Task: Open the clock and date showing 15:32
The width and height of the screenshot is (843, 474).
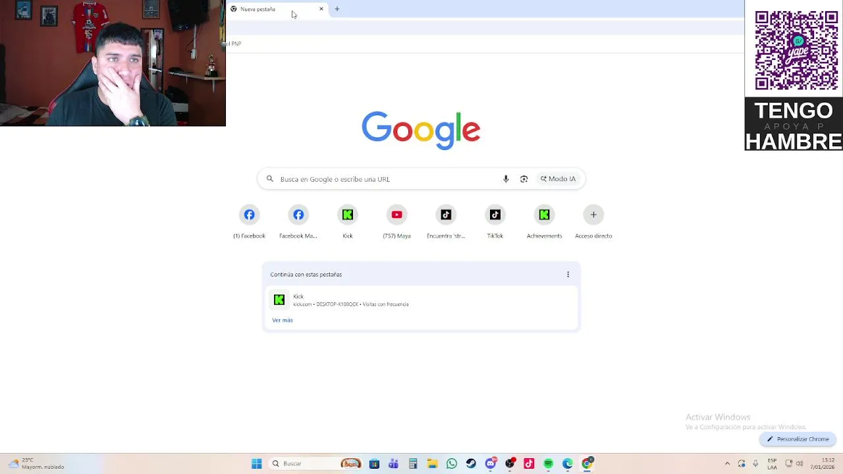Action: (823, 463)
